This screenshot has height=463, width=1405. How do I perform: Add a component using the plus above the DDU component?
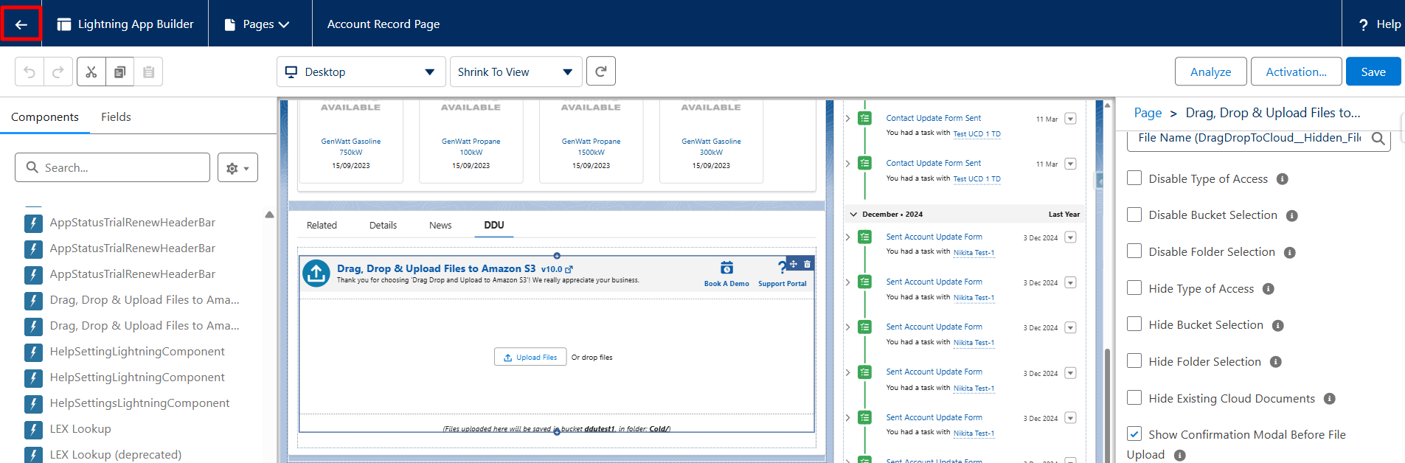coord(557,256)
